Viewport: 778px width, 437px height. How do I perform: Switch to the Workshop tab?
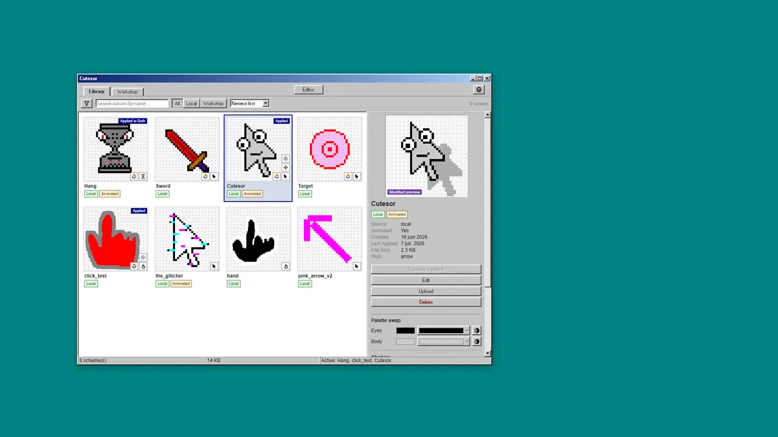[x=127, y=92]
